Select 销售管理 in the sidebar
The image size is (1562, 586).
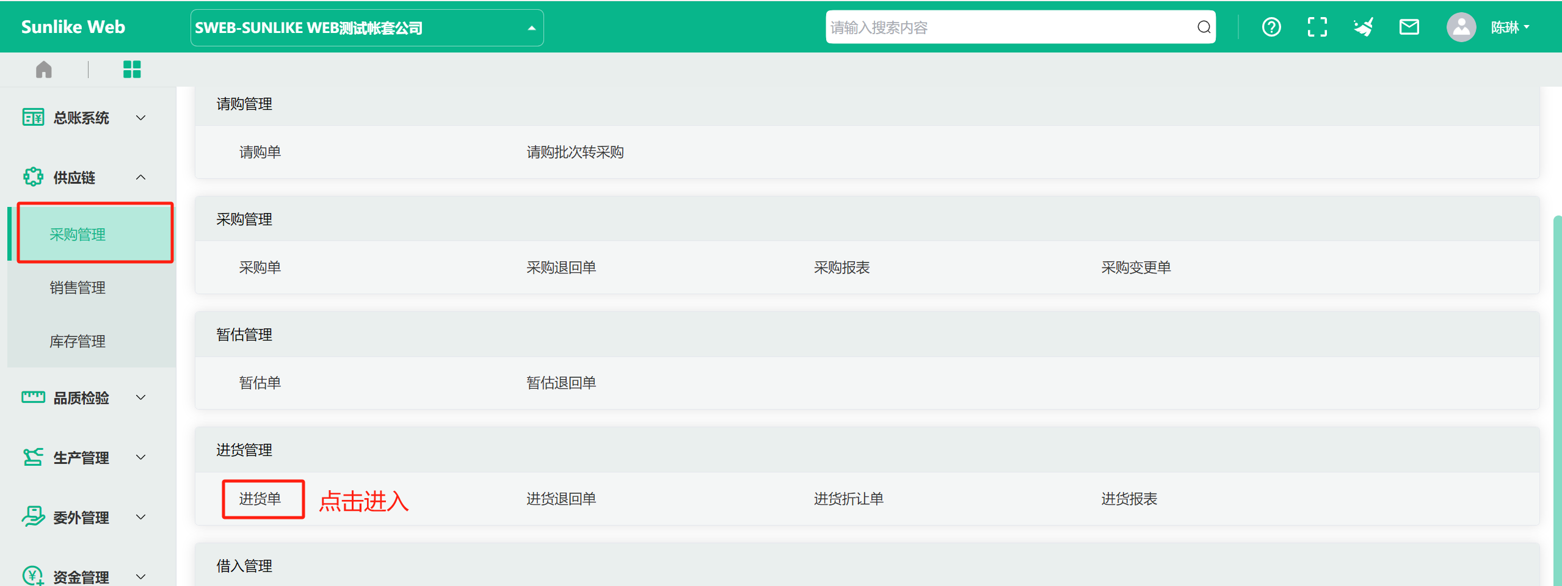tap(92, 288)
